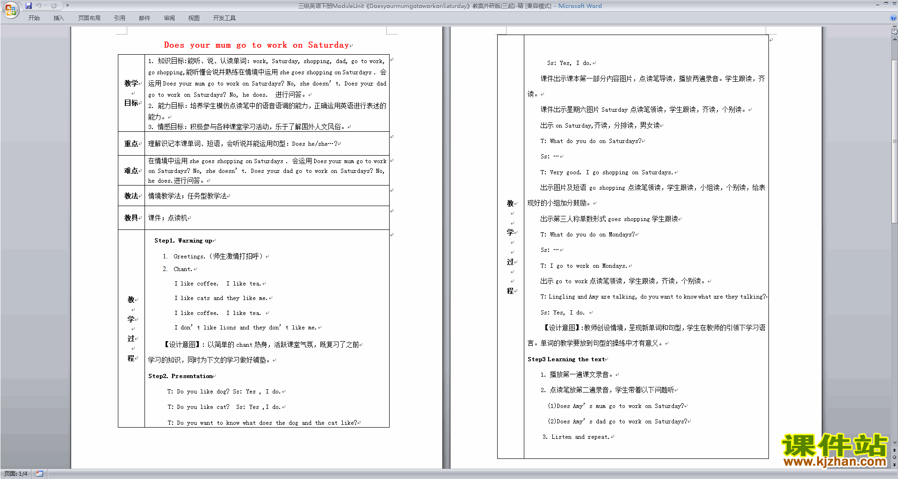Click '(1)Does Amy's mum go to work on Saturday?'
Screen dimensions: 898x479
point(616,406)
